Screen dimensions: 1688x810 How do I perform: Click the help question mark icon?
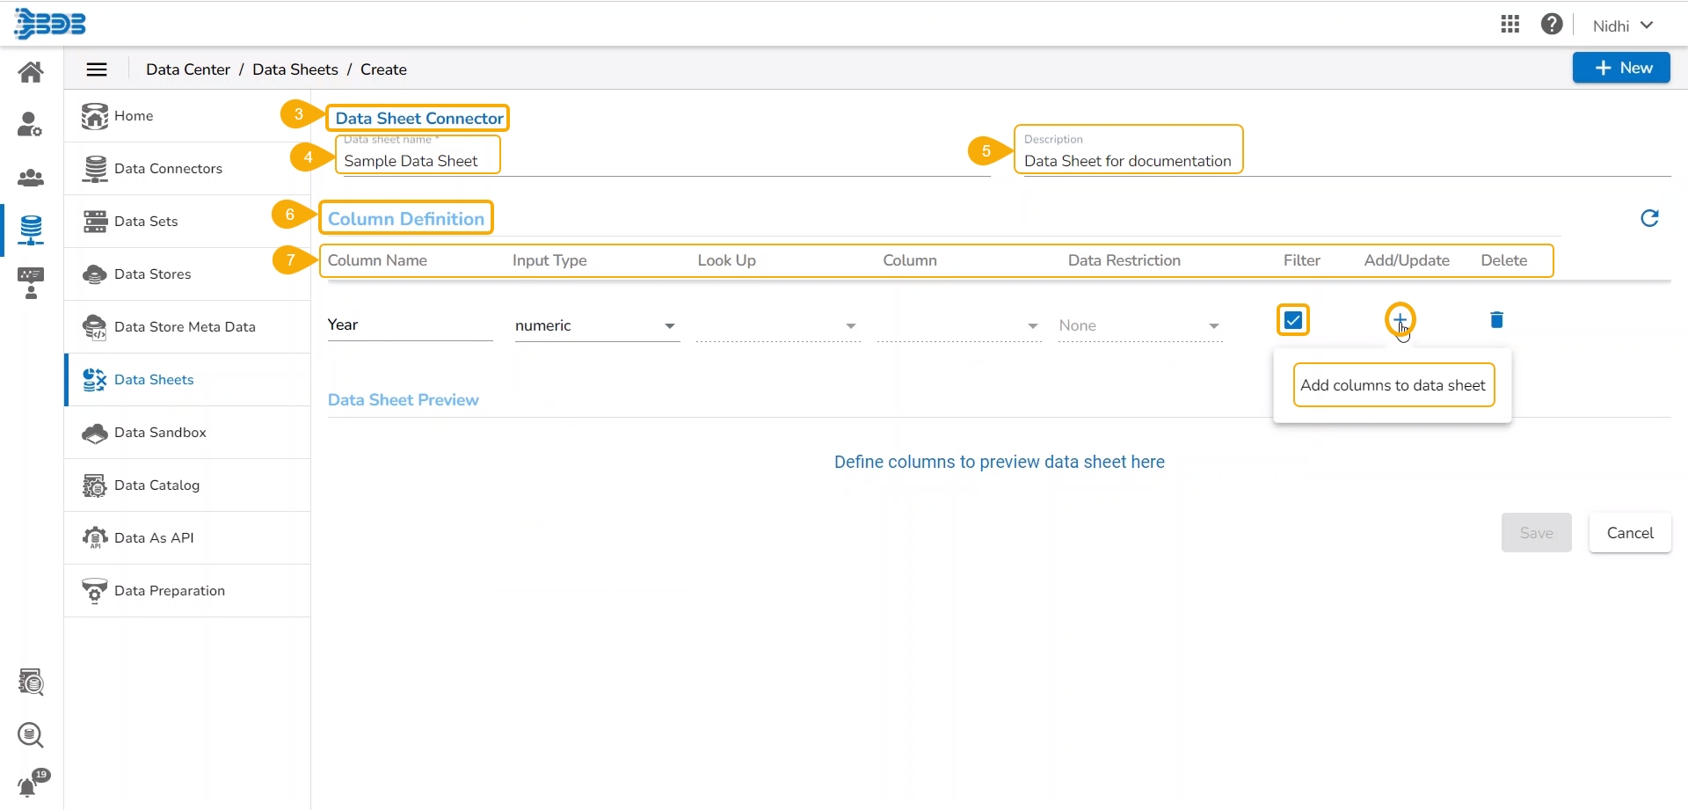tap(1552, 25)
